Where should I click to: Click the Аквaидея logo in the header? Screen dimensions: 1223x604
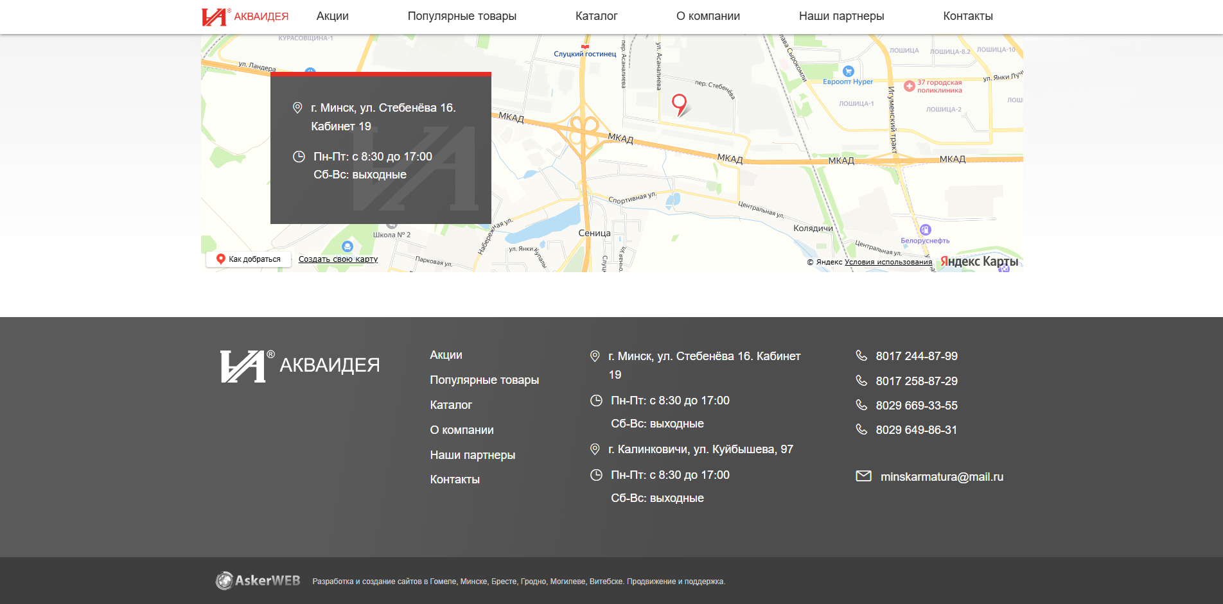pos(245,17)
